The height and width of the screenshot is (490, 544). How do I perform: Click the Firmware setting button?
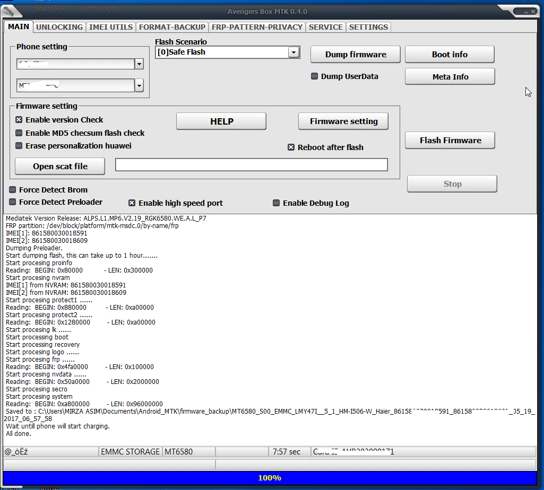pos(343,121)
